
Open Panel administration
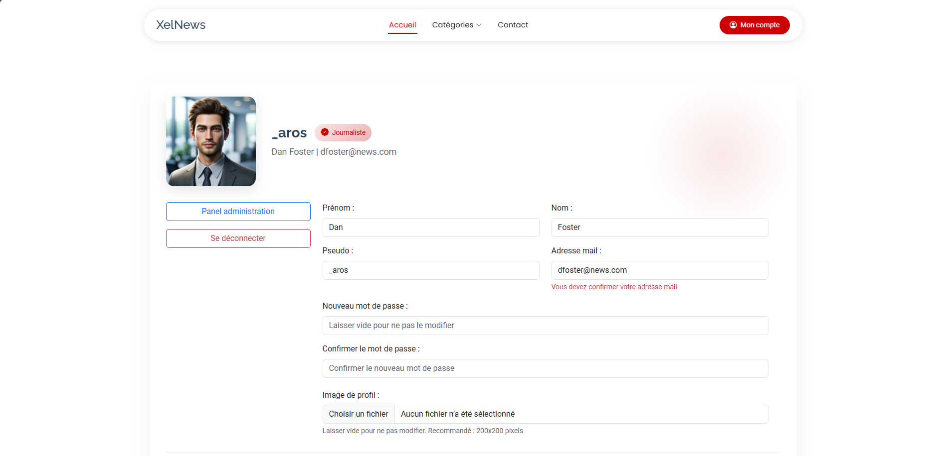click(x=238, y=212)
